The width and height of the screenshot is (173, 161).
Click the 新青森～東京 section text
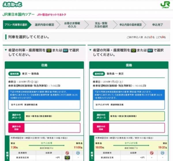tap(115, 74)
